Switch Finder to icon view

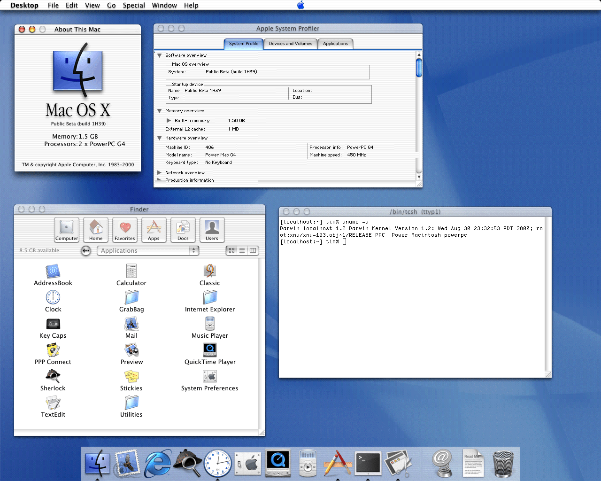click(x=231, y=250)
